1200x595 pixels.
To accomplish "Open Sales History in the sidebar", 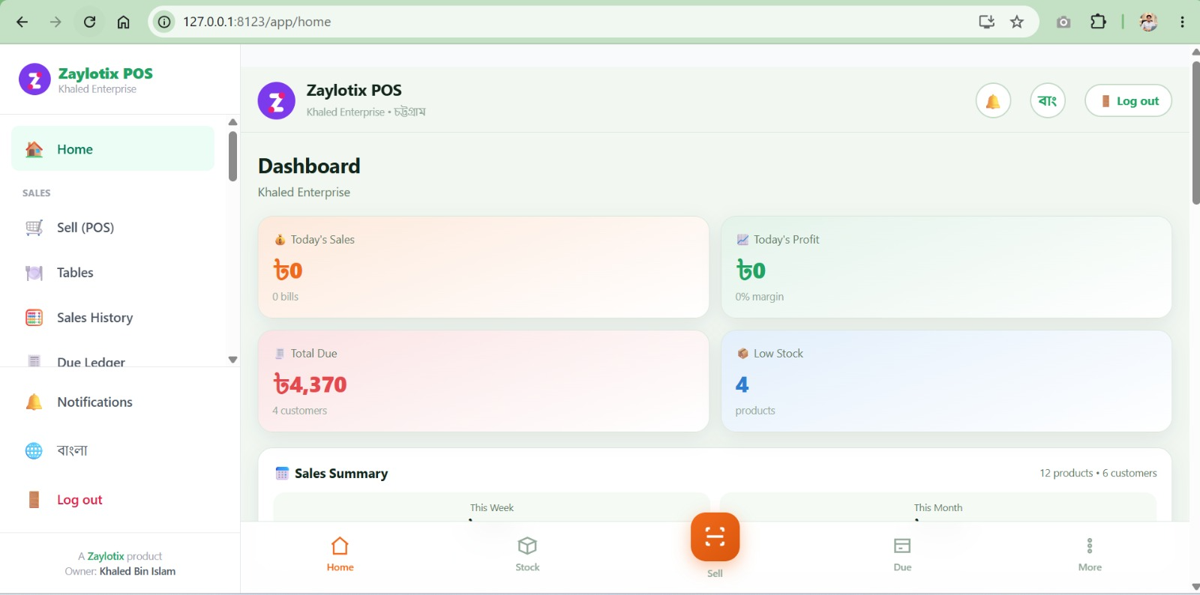I will [x=112, y=318].
